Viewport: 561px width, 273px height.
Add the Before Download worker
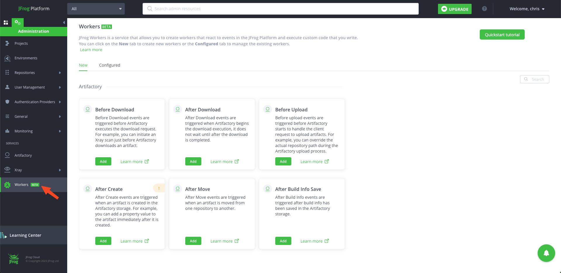pos(103,161)
